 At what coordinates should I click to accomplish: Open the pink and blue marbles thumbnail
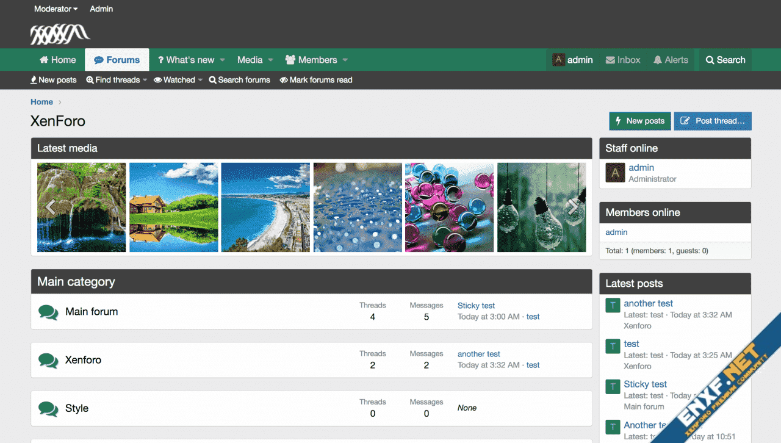click(x=449, y=207)
